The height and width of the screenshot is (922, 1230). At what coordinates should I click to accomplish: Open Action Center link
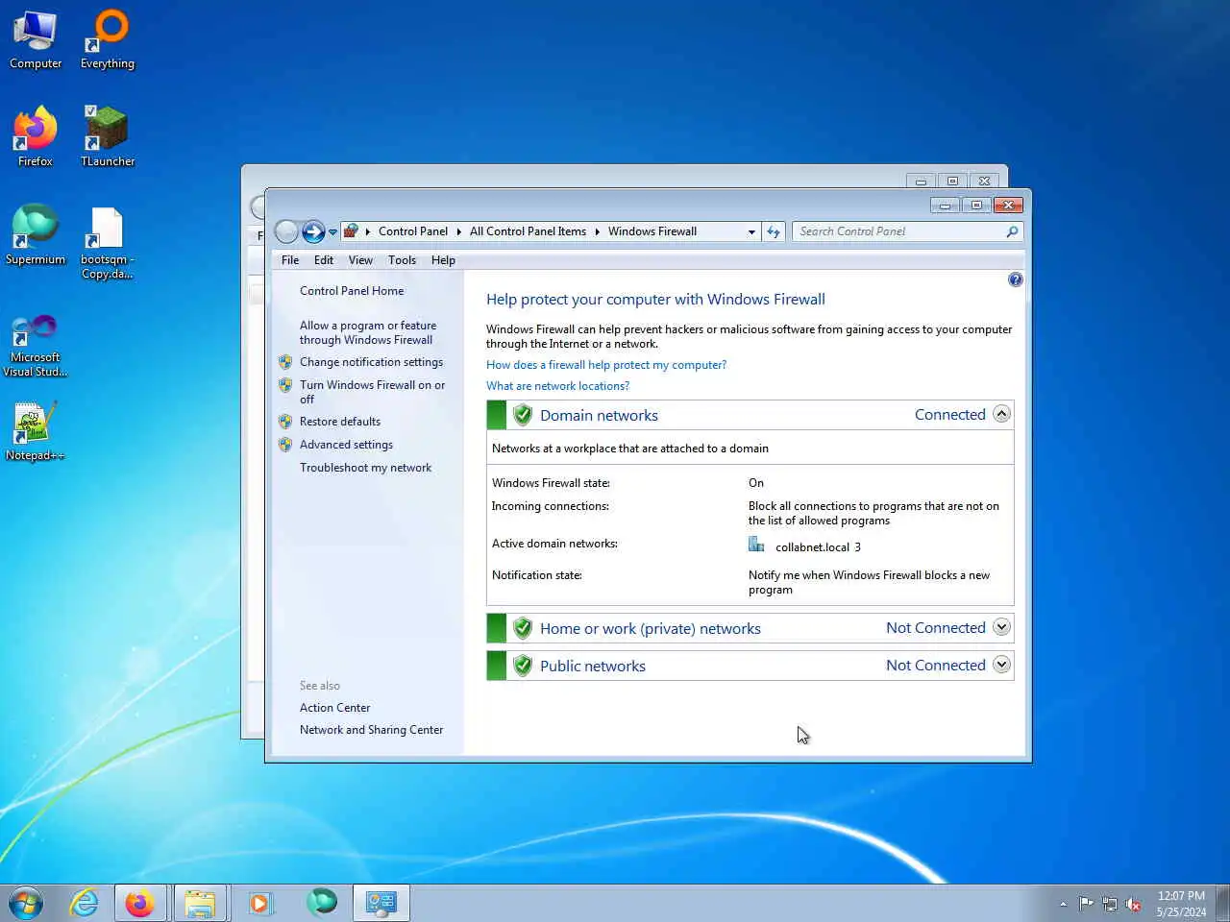pos(334,708)
